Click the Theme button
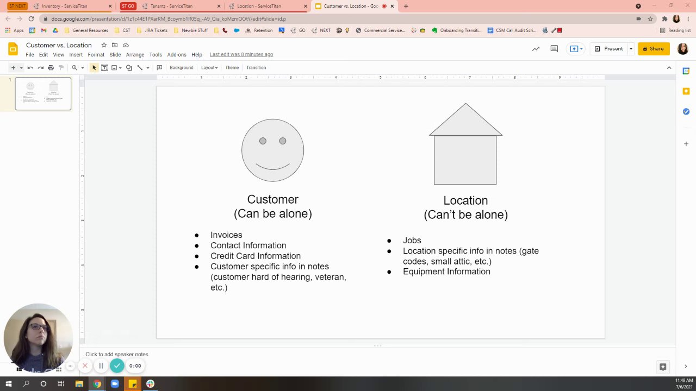This screenshot has height=391, width=696. pos(232,68)
